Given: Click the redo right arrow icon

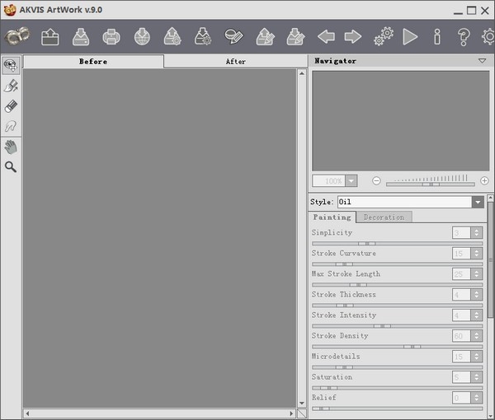Looking at the screenshot, I should click(353, 37).
